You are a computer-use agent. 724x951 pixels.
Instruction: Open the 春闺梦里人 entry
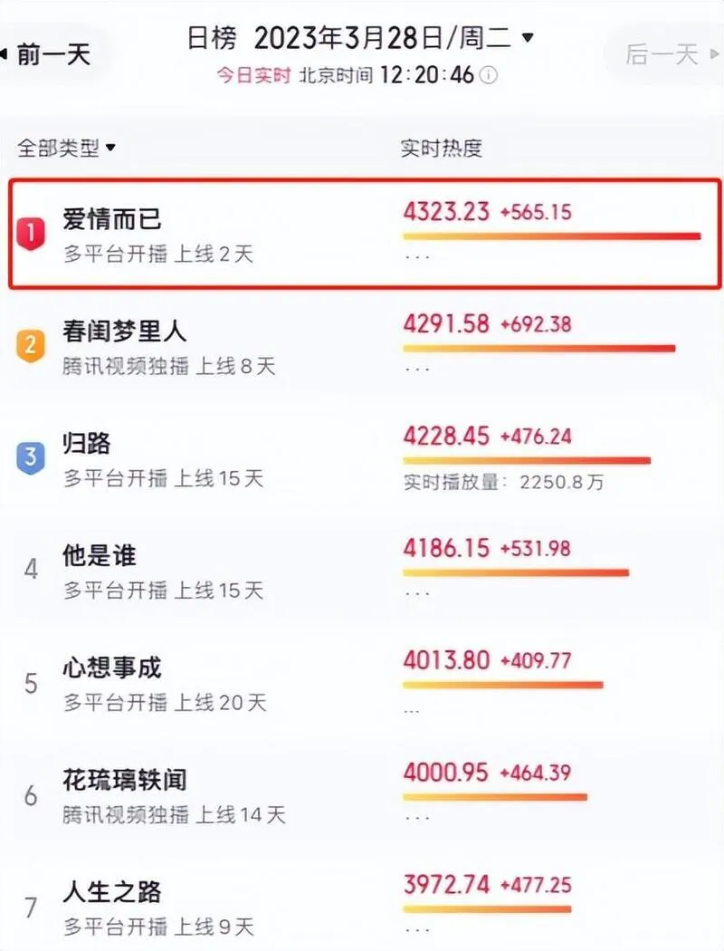[124, 331]
